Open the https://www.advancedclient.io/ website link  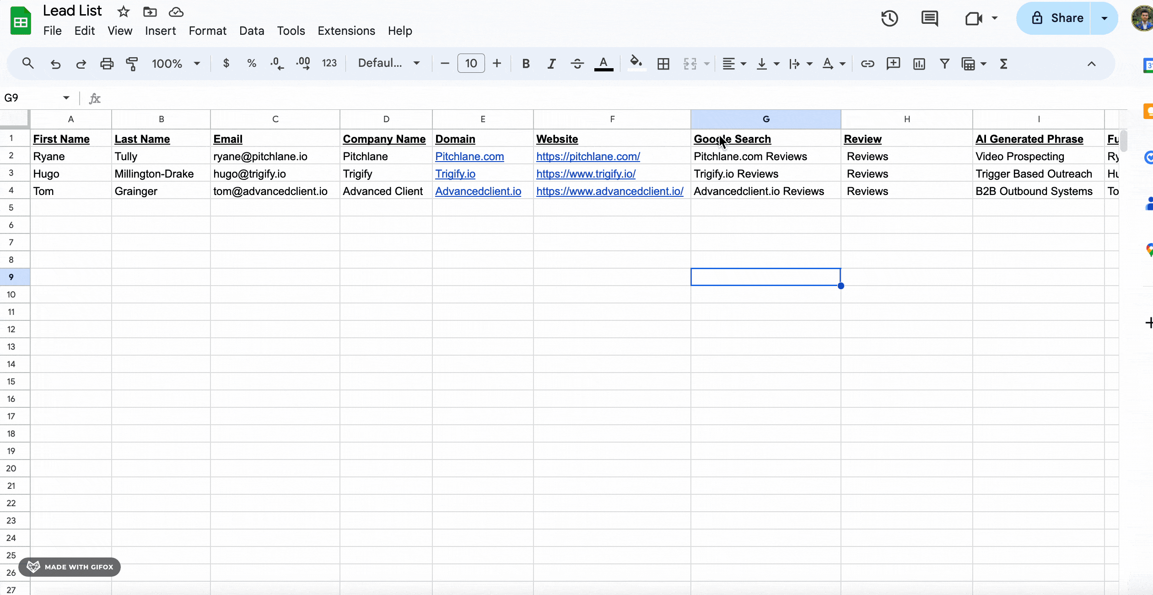(610, 191)
